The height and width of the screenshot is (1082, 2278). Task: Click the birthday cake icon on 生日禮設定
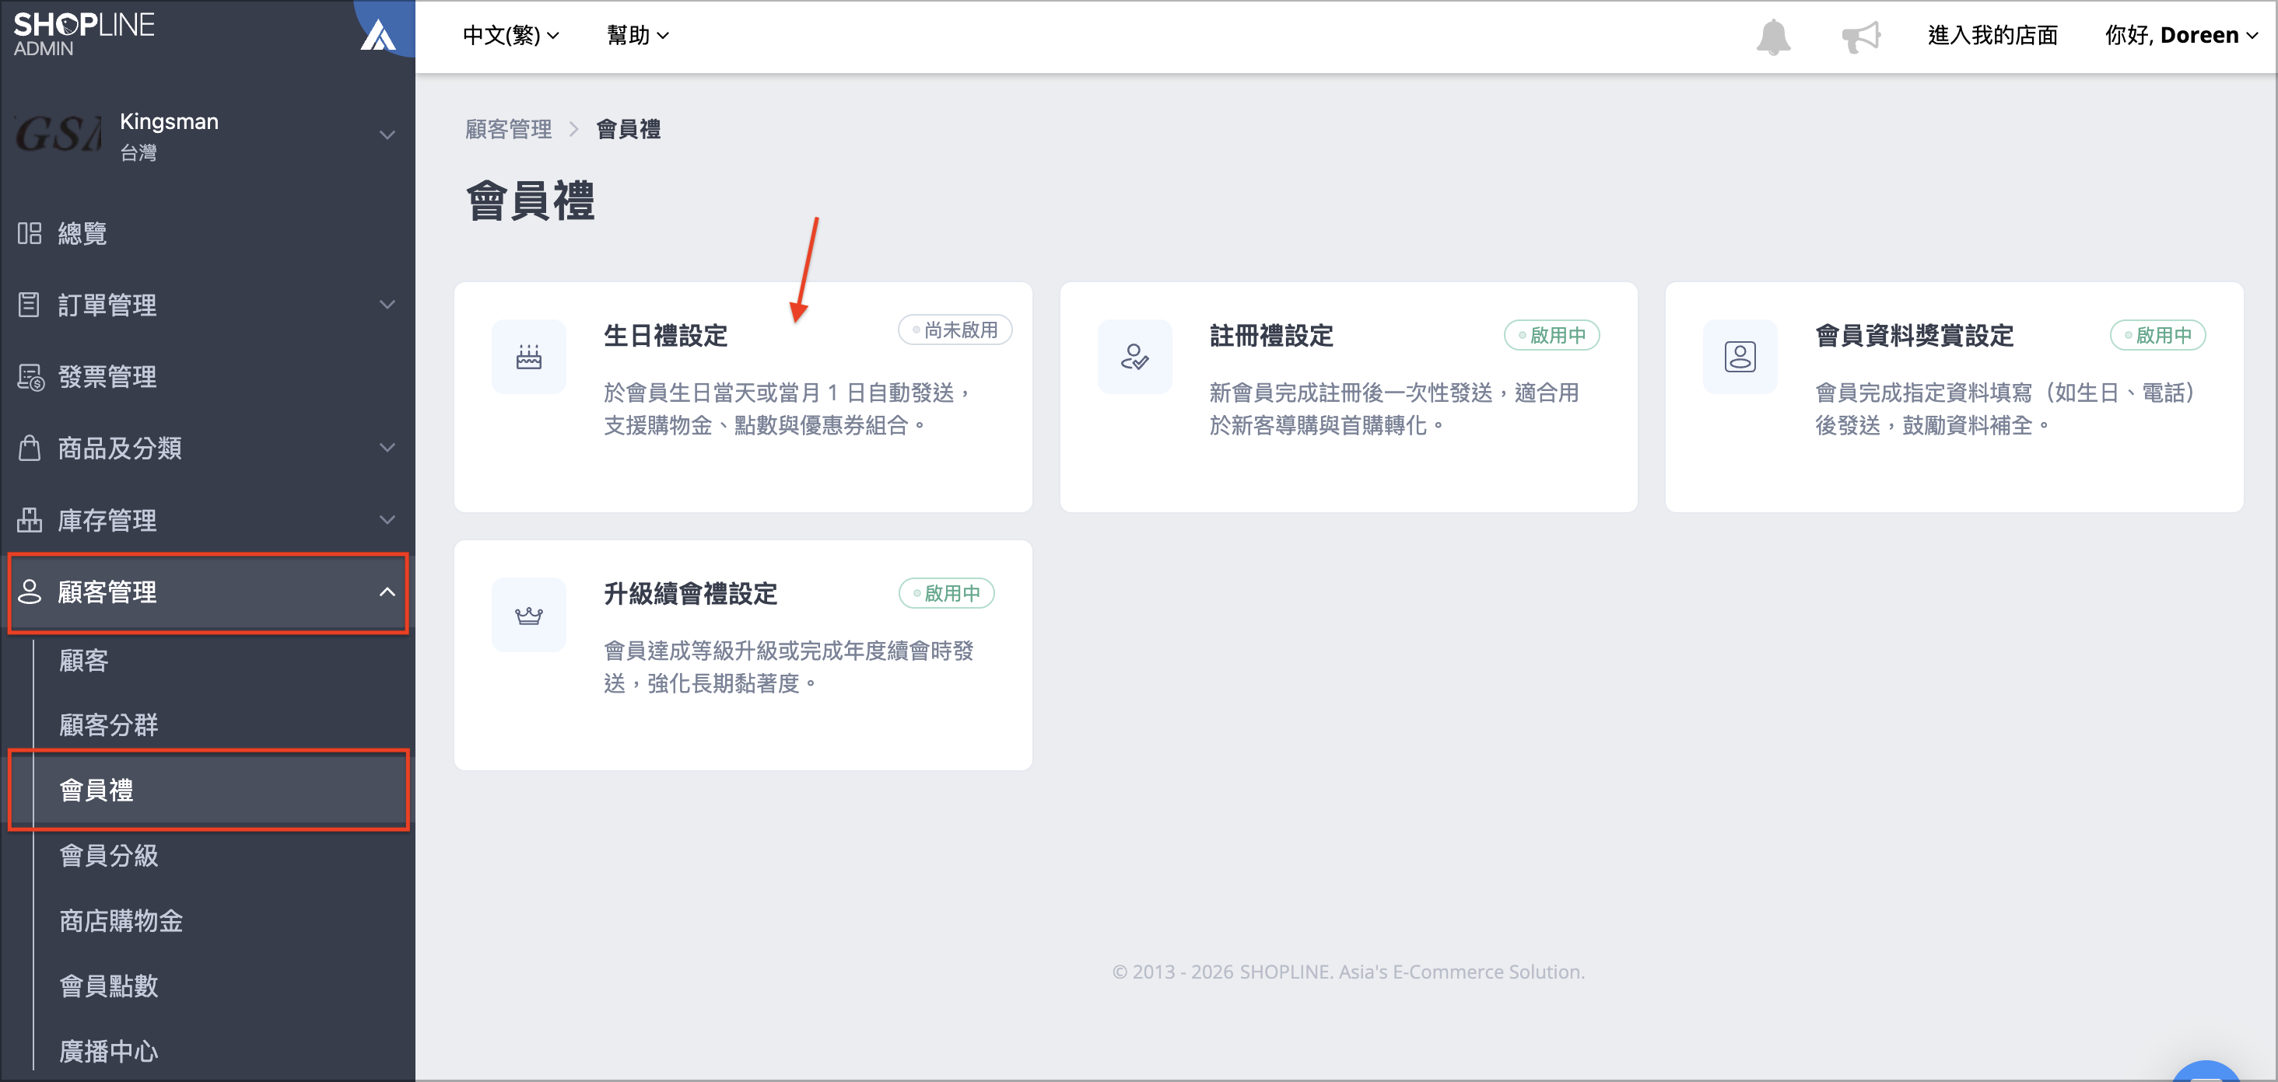pyautogui.click(x=529, y=357)
